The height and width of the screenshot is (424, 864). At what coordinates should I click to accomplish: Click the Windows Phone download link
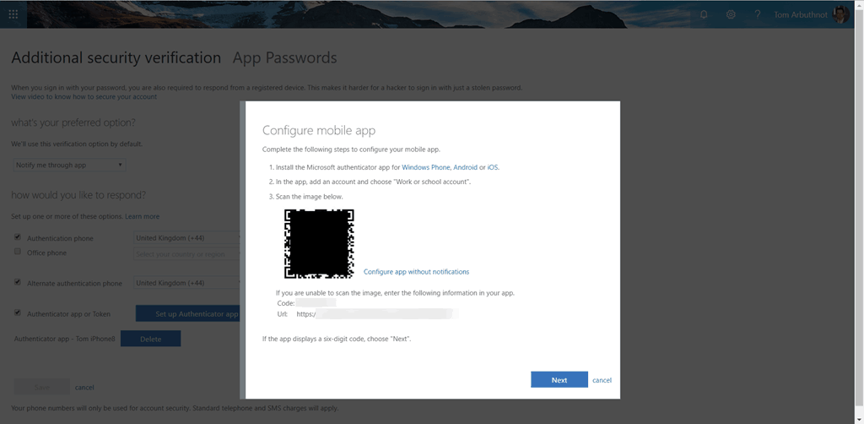[426, 167]
